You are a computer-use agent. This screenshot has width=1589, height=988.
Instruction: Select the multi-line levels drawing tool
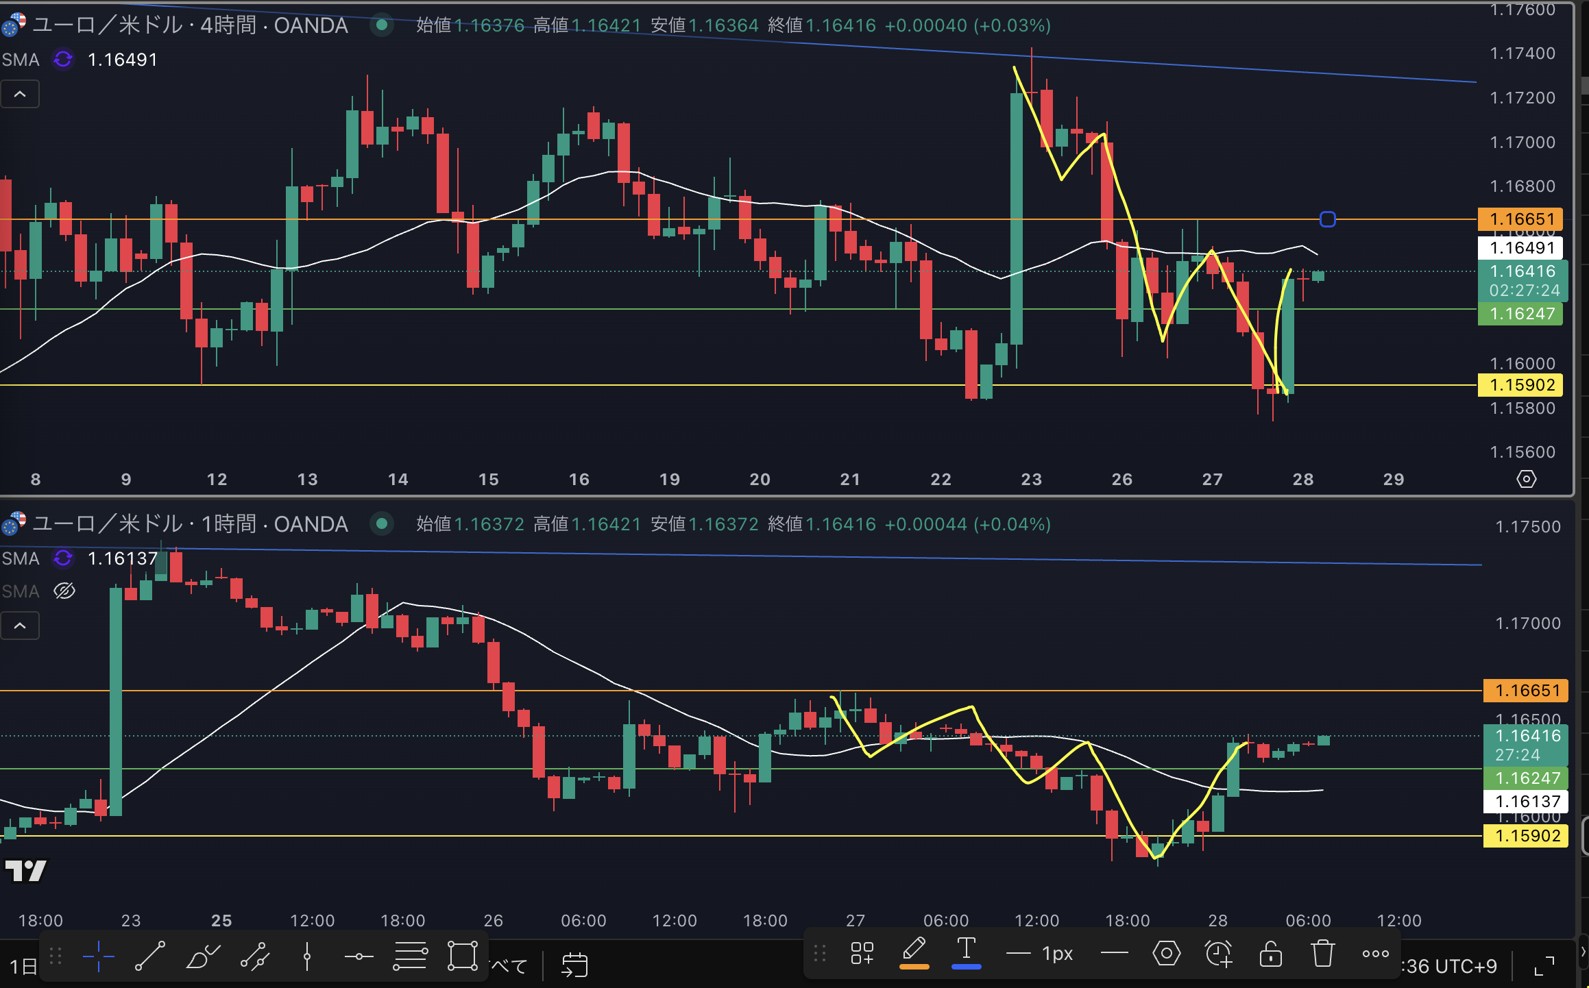pos(410,956)
